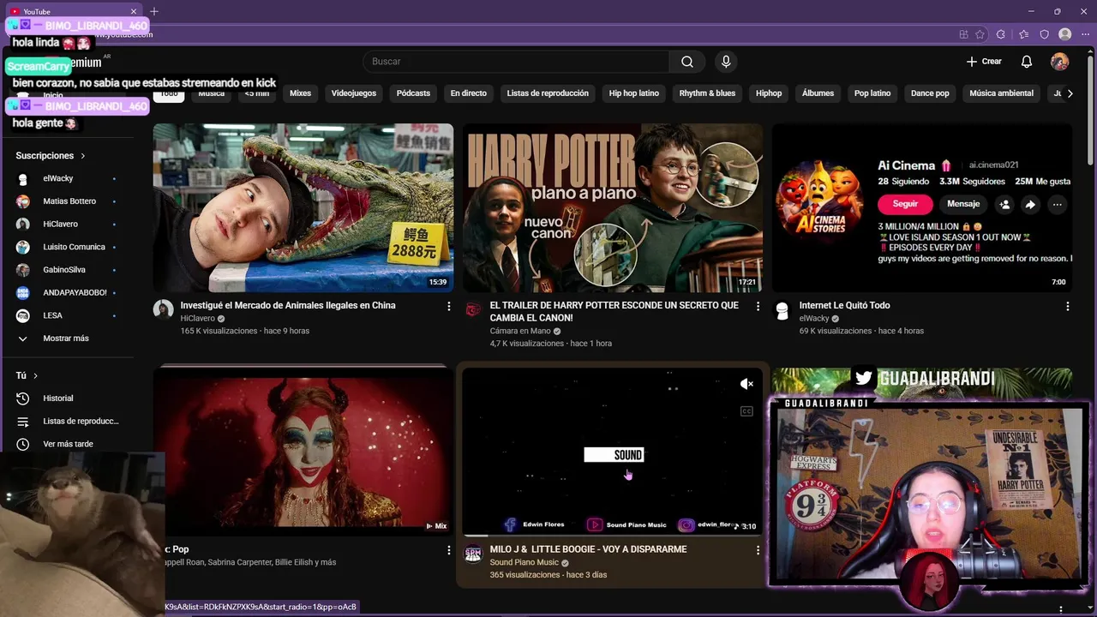This screenshot has height=617, width=1097.
Task: Expand Mostrar más in subscriptions
Action: [67, 338]
